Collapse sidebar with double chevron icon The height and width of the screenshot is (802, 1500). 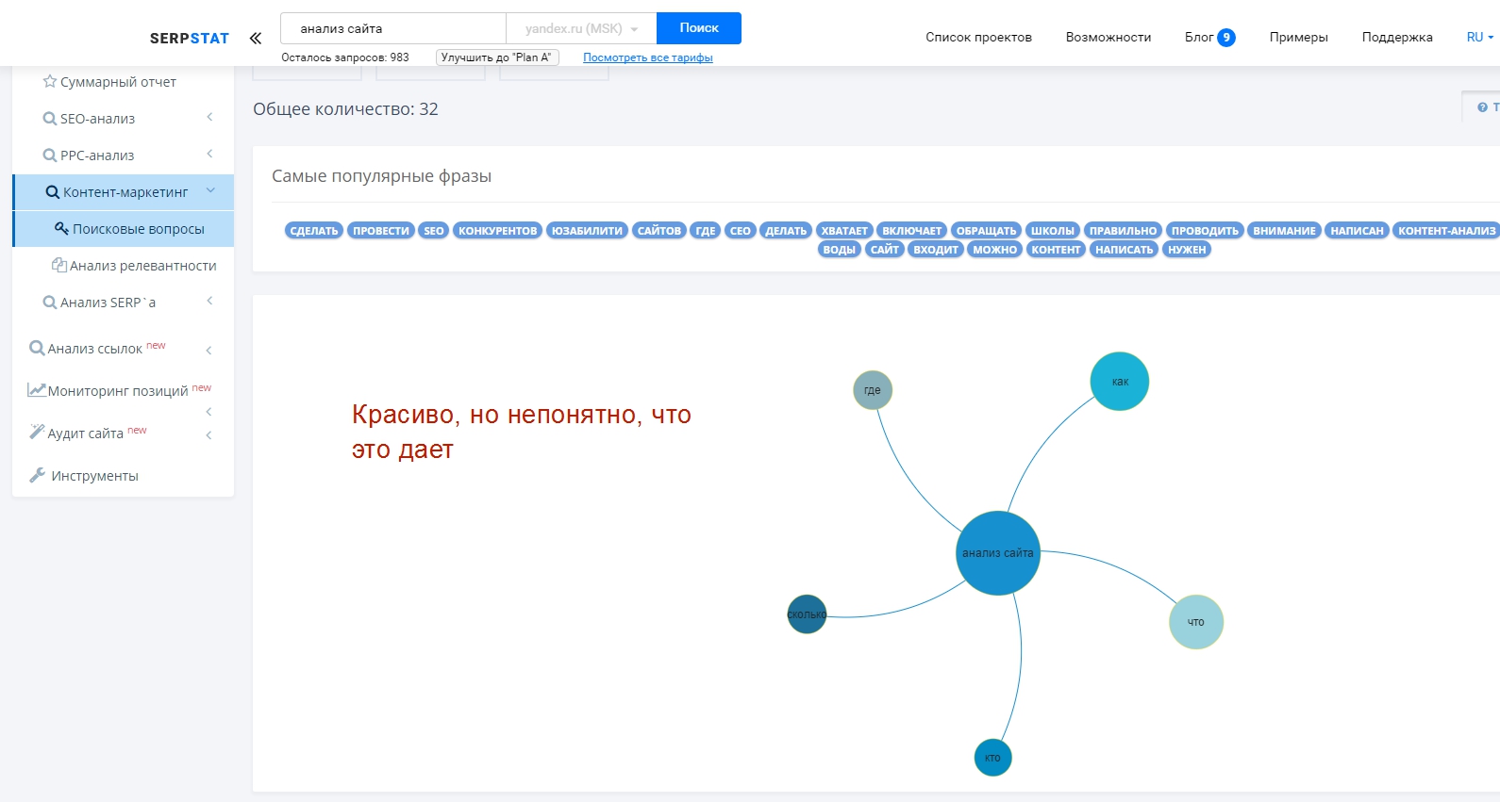coord(255,39)
